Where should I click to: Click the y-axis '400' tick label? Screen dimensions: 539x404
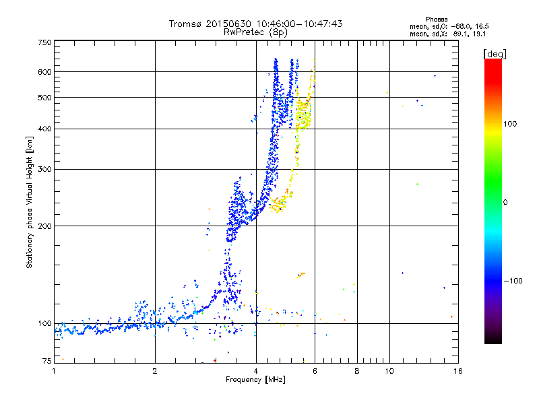(45, 129)
